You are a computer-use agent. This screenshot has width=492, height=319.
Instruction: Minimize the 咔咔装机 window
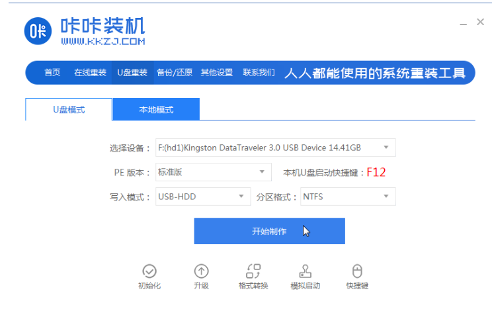tap(464, 23)
